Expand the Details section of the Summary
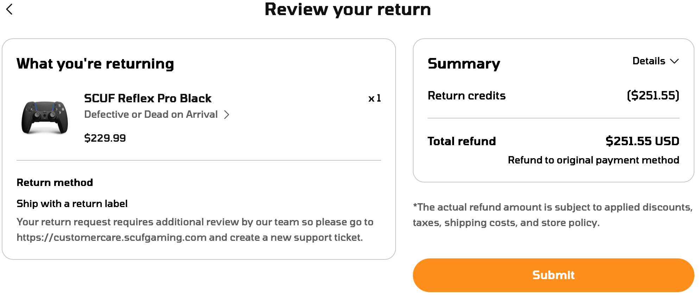 point(649,61)
